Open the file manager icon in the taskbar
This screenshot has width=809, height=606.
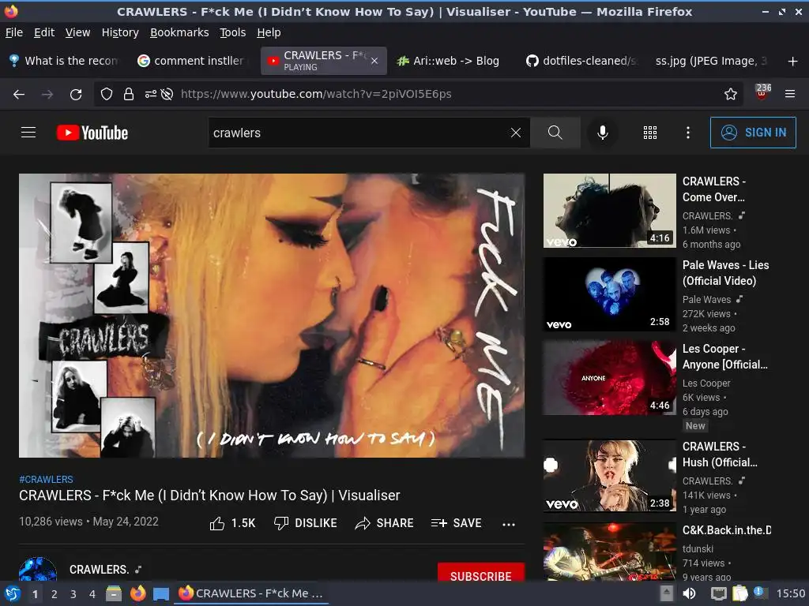click(x=114, y=593)
